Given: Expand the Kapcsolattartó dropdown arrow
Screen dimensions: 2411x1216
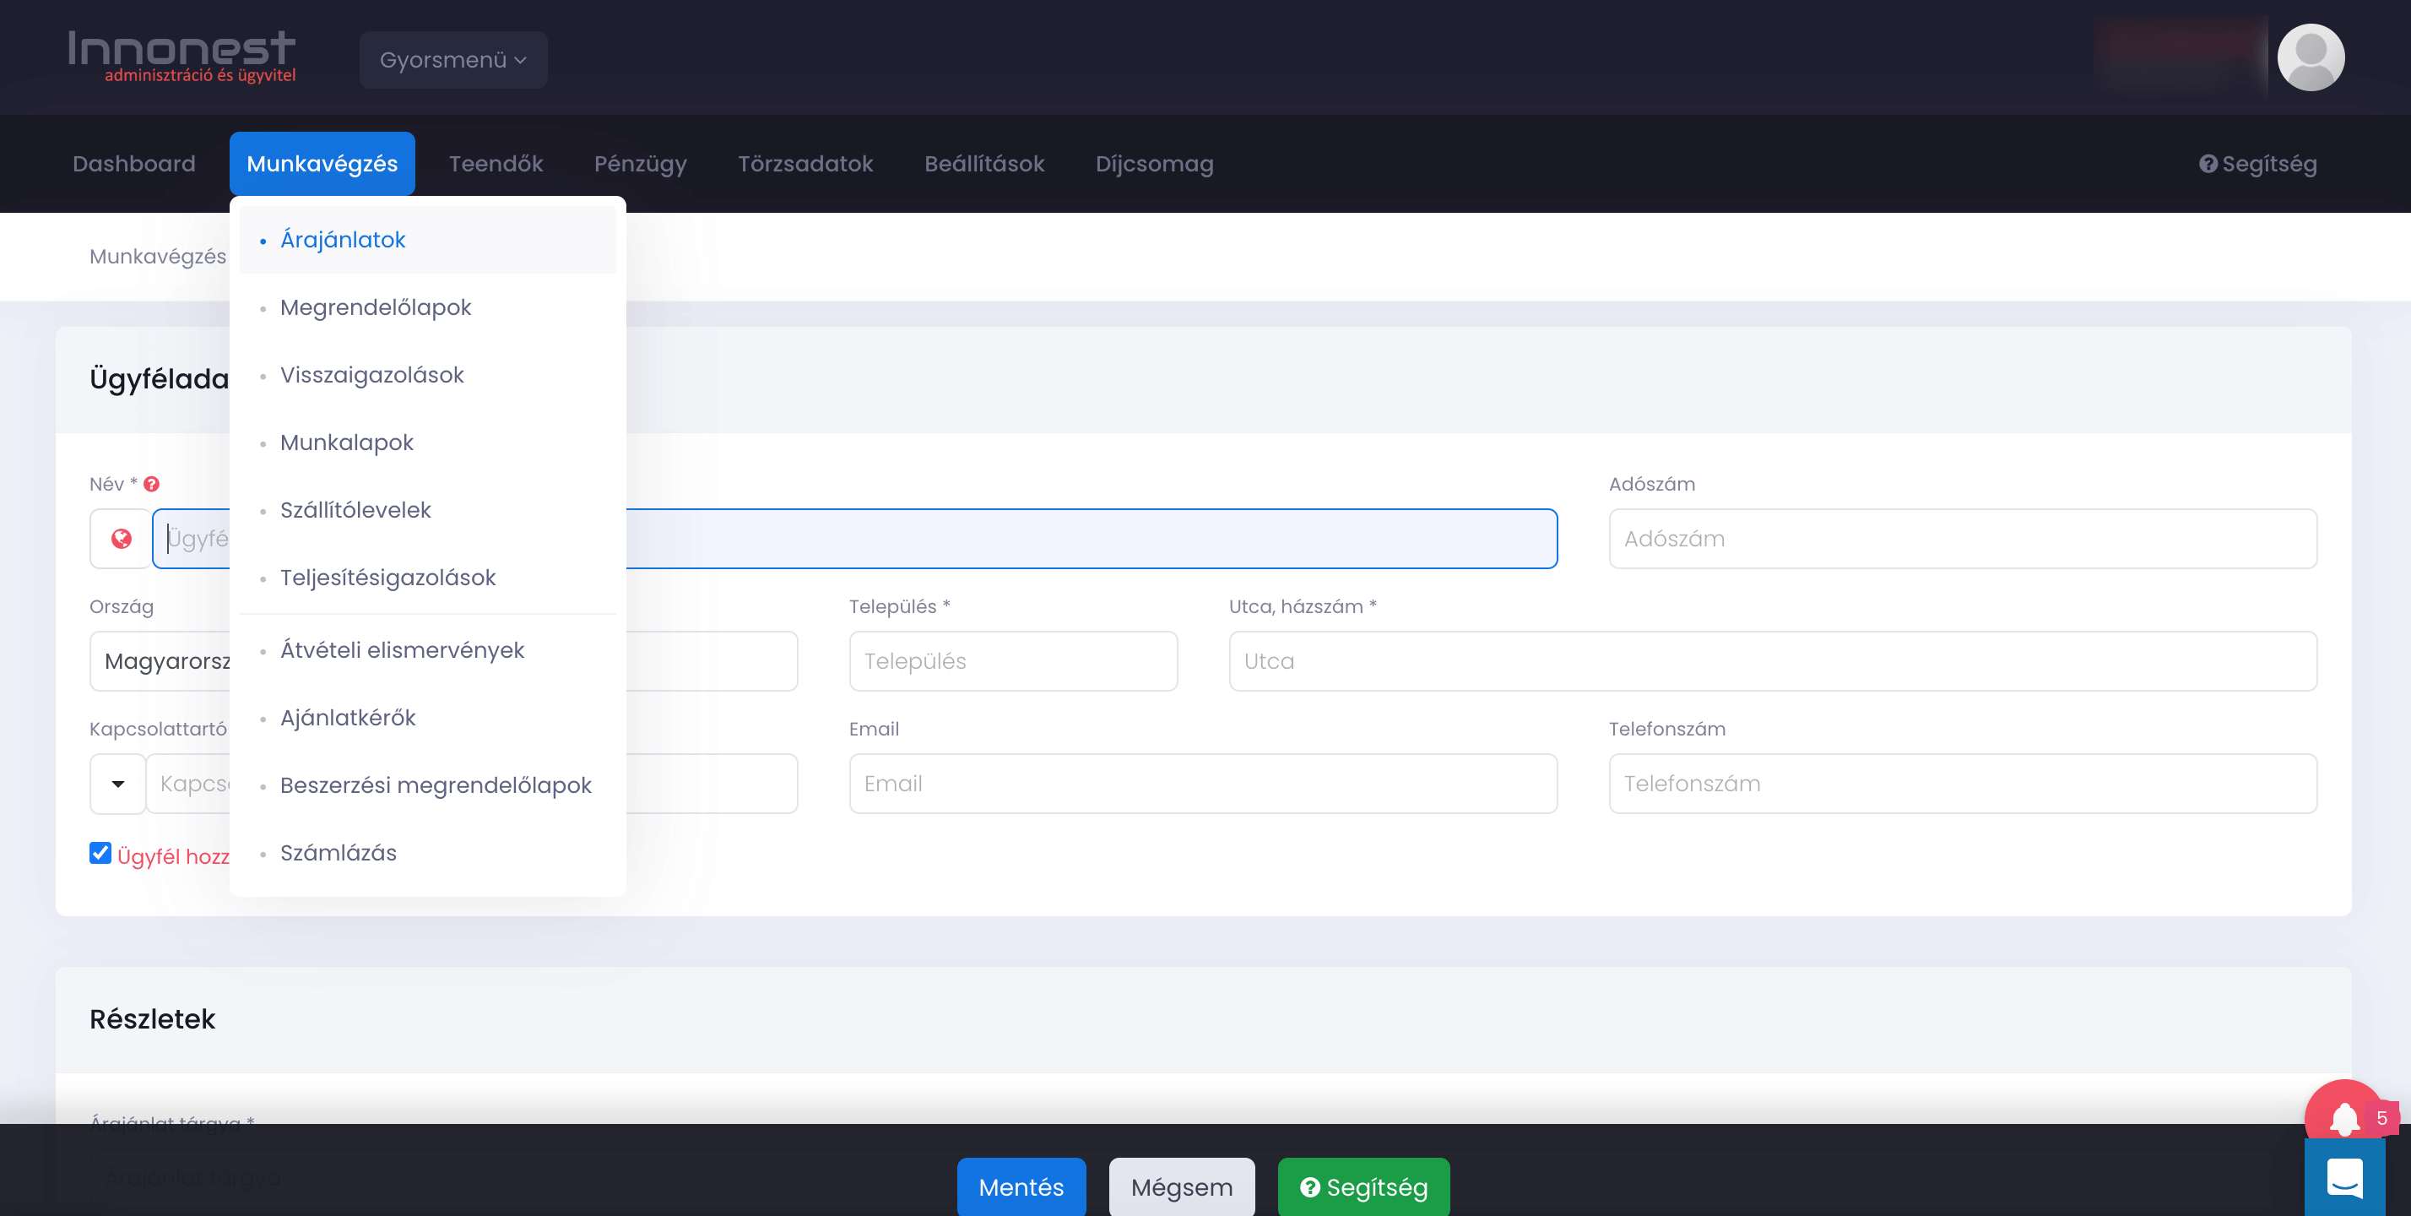Looking at the screenshot, I should 118,784.
